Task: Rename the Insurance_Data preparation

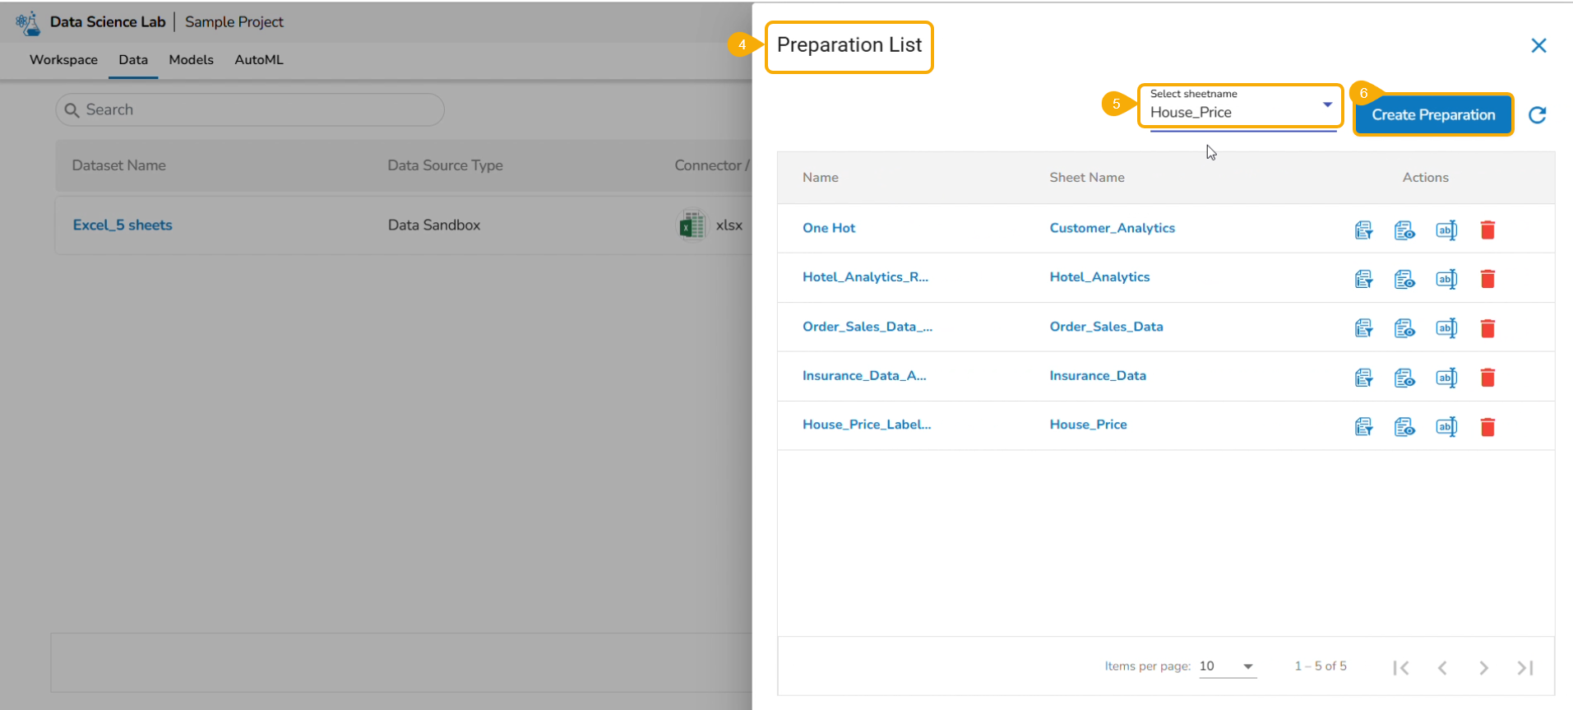Action: coord(1446,378)
